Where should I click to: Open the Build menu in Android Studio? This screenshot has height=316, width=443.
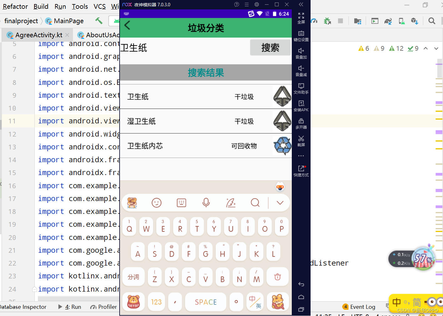[41, 6]
